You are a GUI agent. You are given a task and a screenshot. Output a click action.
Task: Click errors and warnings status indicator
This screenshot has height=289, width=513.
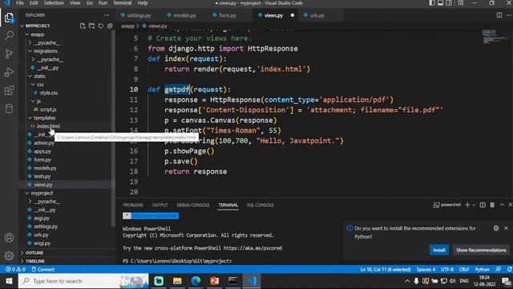click(x=15, y=270)
